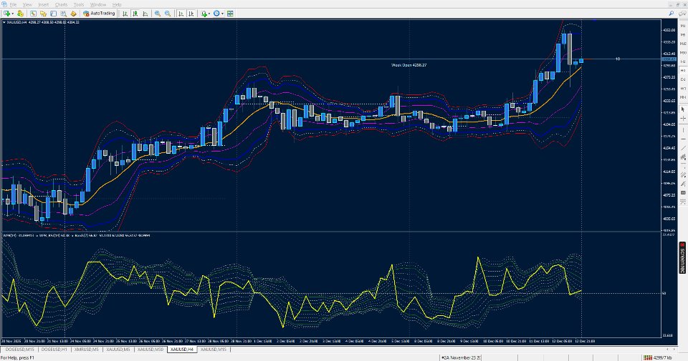Select the MN timeframe button
Screen dimensions: 688x361
[683, 98]
